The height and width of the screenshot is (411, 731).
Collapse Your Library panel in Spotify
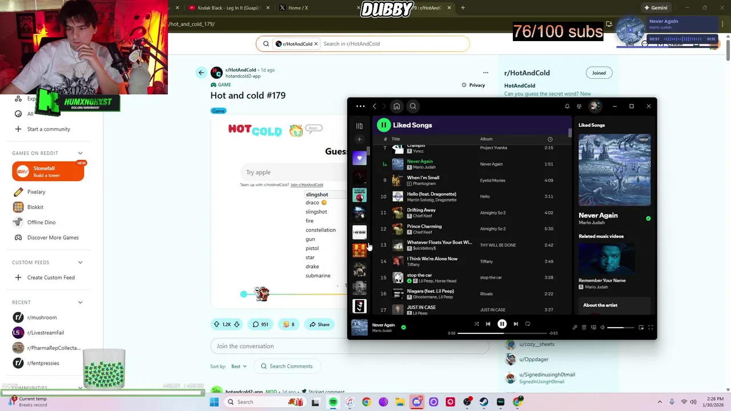(359, 126)
